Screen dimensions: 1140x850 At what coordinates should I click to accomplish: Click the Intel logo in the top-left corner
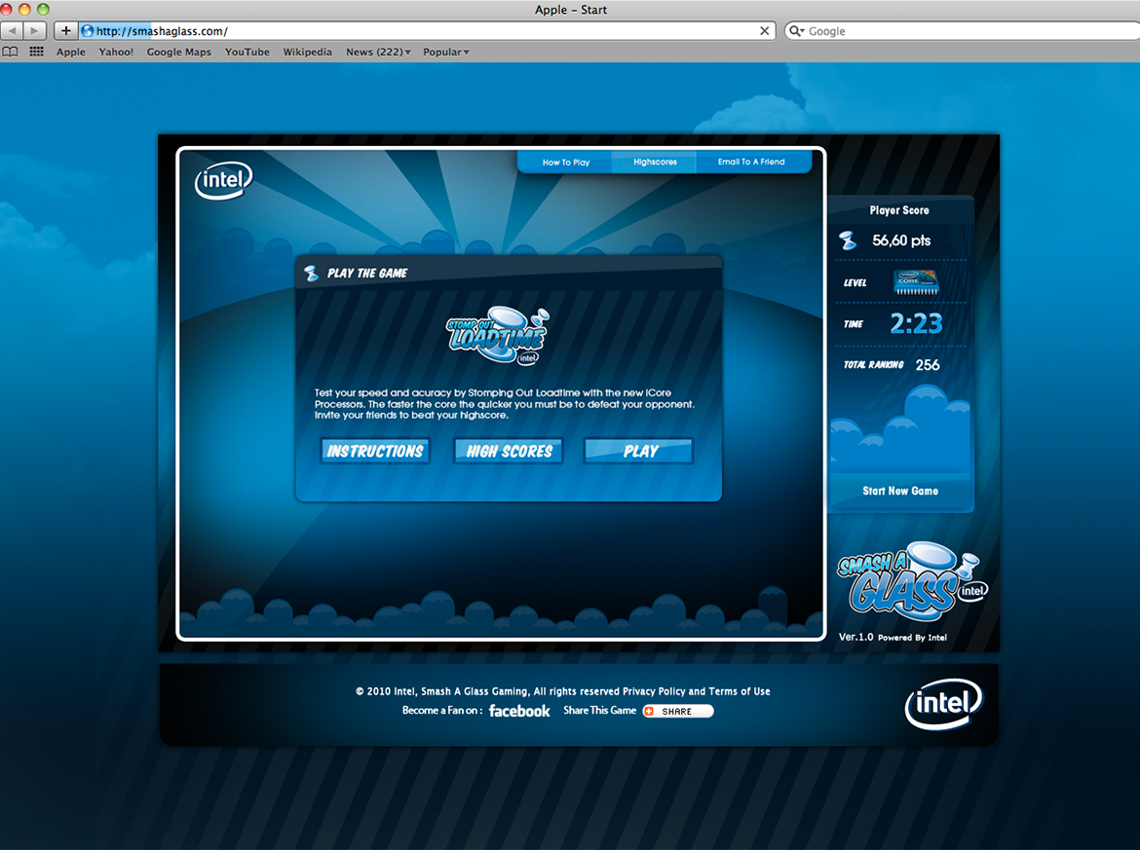[x=222, y=181]
